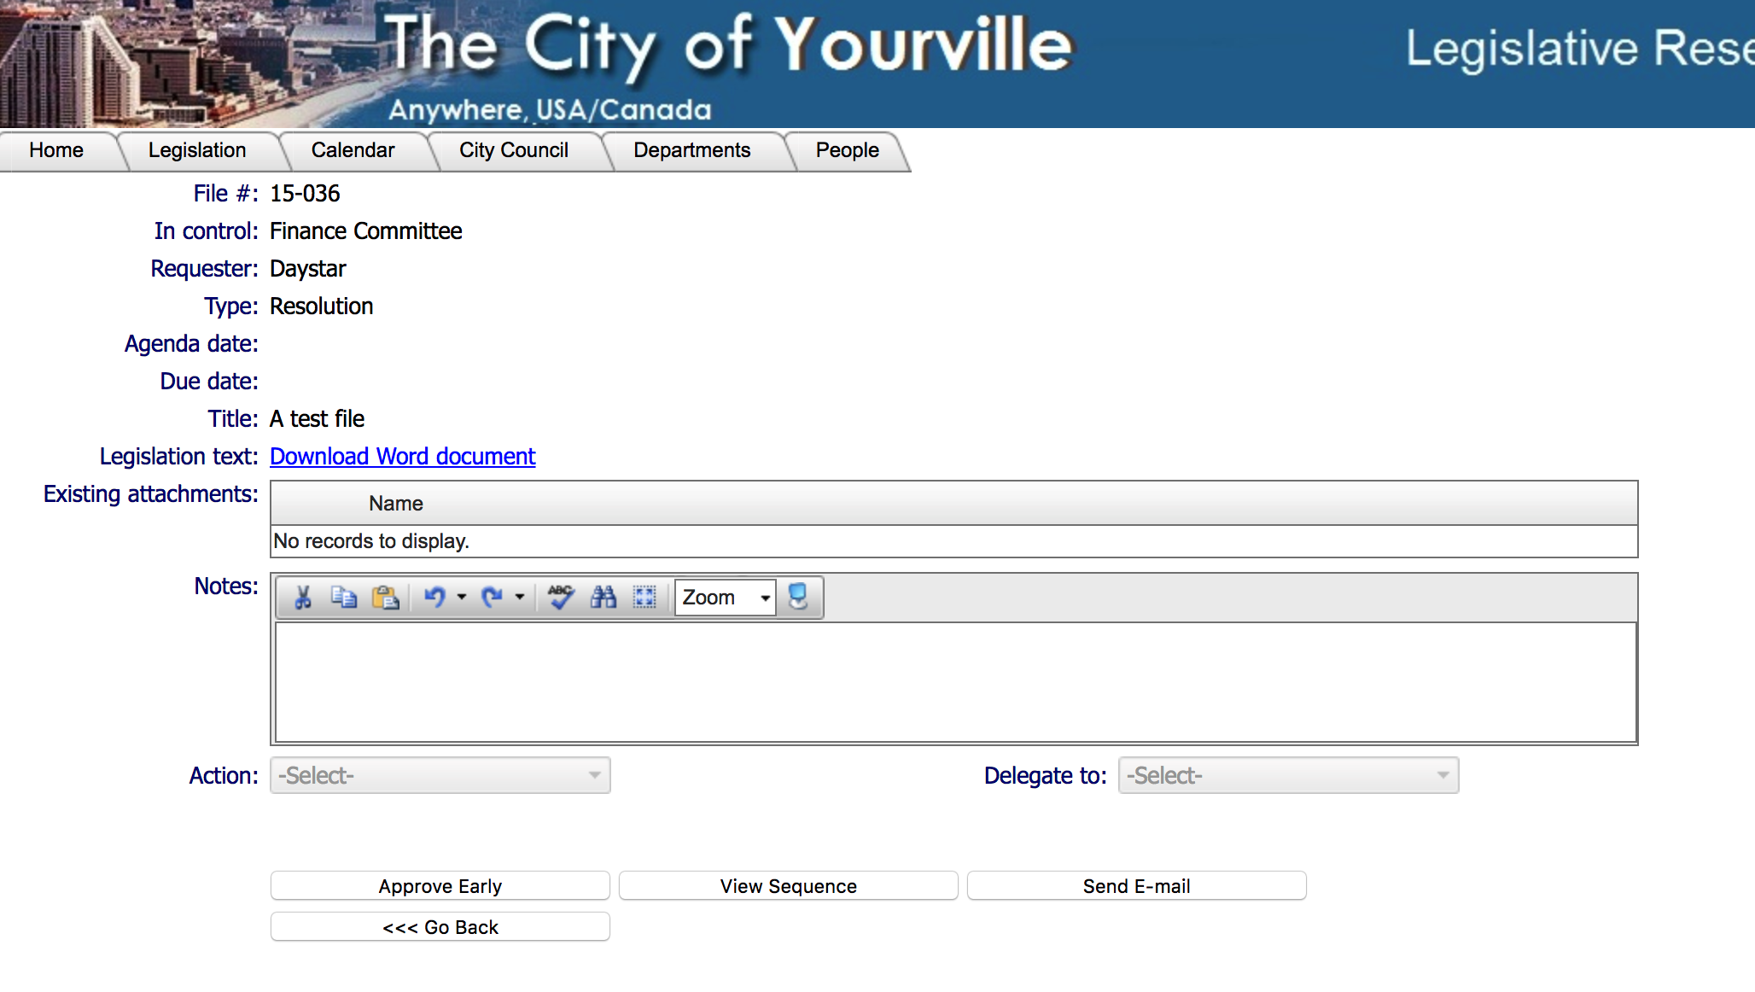Click the Table/Grid icon in Notes toolbar
The height and width of the screenshot is (992, 1755).
pos(644,598)
